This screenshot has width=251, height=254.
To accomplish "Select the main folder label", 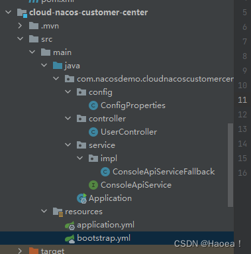I will click(62, 52).
